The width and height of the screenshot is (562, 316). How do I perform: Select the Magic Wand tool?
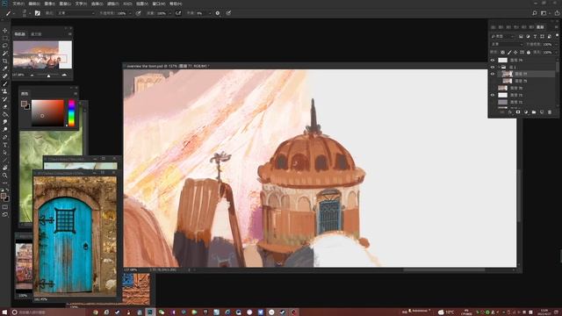point(5,53)
